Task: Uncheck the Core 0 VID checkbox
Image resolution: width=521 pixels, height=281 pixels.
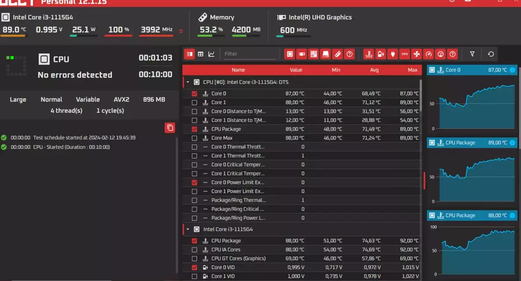Action: tap(194, 267)
